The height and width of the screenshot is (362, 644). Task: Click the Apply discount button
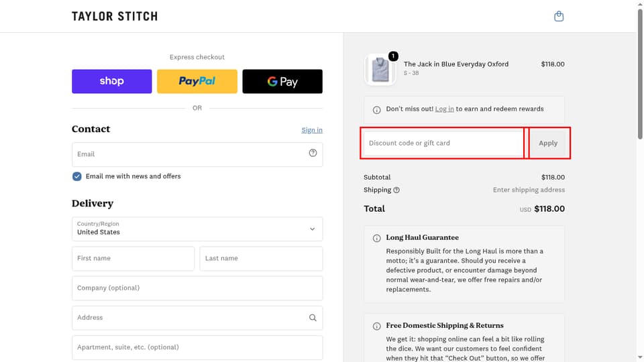[x=548, y=143]
